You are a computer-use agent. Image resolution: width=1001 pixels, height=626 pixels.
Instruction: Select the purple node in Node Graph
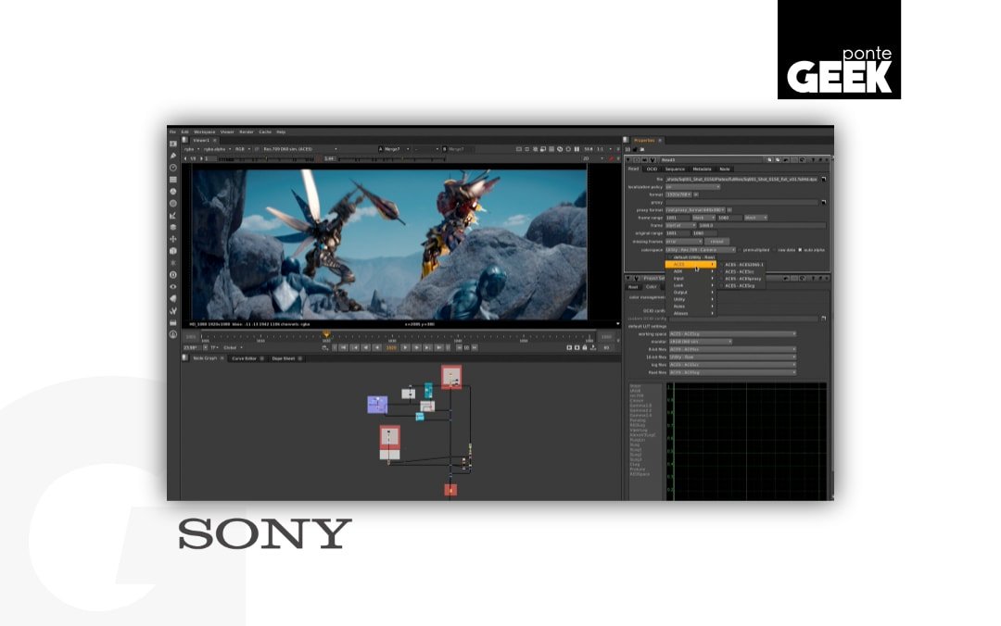pos(377,405)
